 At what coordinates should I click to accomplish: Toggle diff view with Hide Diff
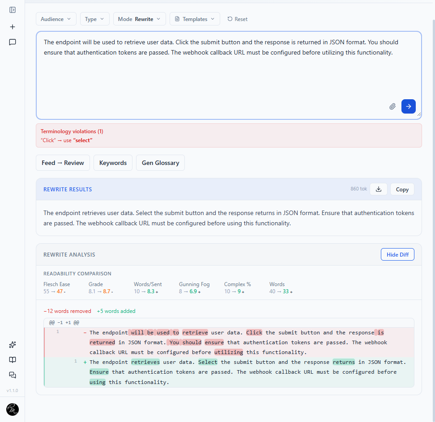click(397, 255)
